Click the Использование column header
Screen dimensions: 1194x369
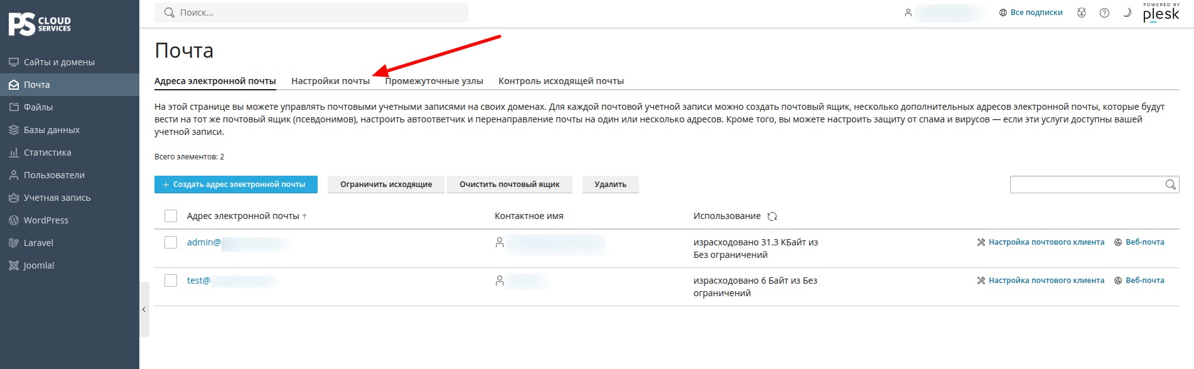click(727, 216)
